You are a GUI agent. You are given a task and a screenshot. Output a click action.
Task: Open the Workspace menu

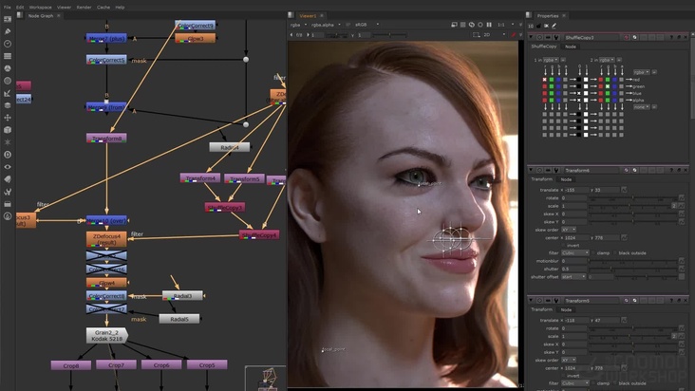40,7
